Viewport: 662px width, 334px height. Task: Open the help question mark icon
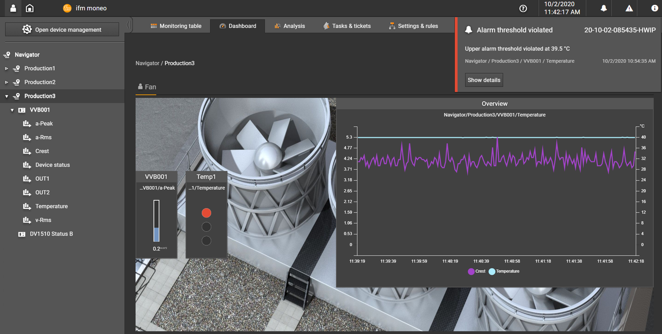523,8
